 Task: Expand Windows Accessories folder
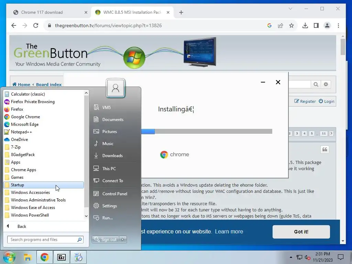[x=44, y=192]
